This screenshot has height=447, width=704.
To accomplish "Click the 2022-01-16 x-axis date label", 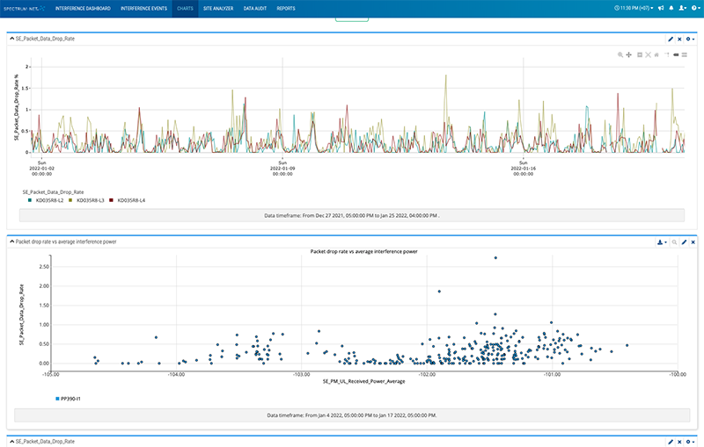I will click(x=523, y=169).
